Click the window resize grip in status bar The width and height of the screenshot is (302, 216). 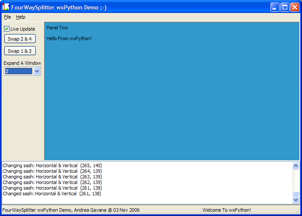point(298,212)
